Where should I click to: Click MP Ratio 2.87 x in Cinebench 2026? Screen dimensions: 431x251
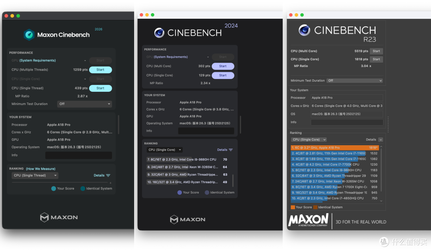83,96
